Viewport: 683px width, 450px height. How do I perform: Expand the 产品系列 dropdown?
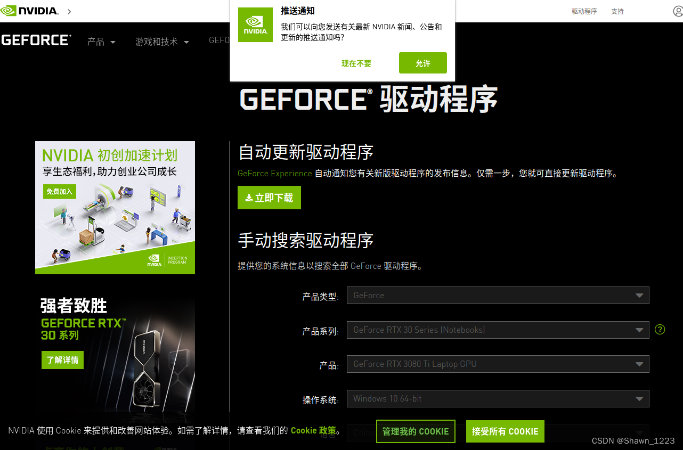(x=498, y=330)
